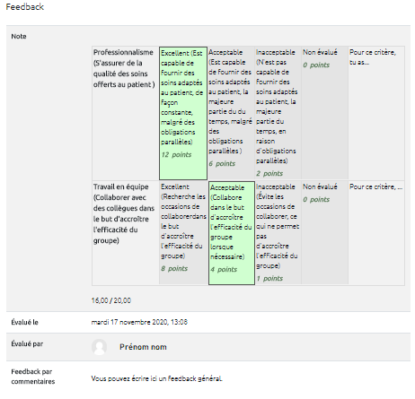
Task: Click the Note row label
Action: (19, 36)
